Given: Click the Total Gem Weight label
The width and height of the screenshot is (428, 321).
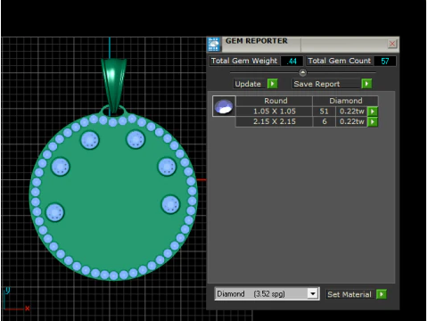Looking at the screenshot, I should tap(244, 61).
